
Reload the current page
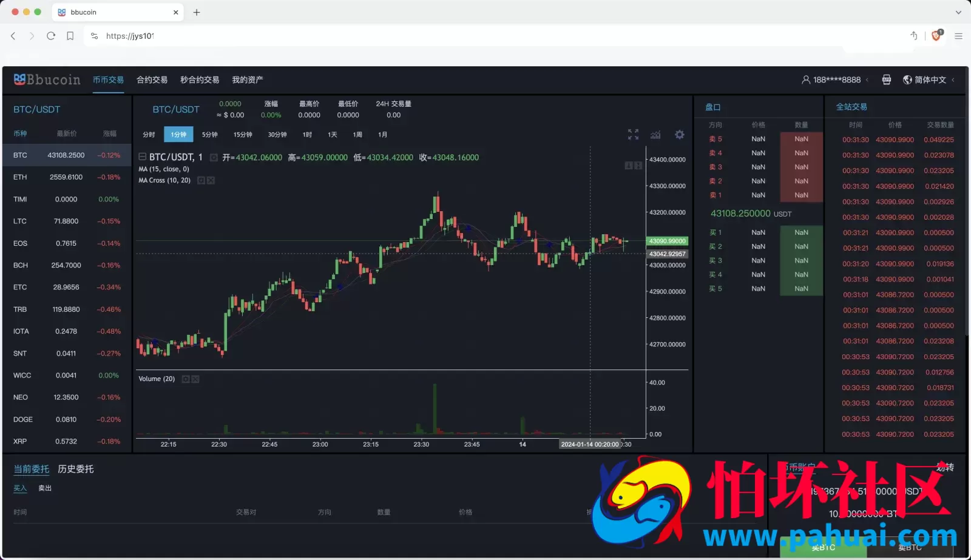tap(51, 36)
